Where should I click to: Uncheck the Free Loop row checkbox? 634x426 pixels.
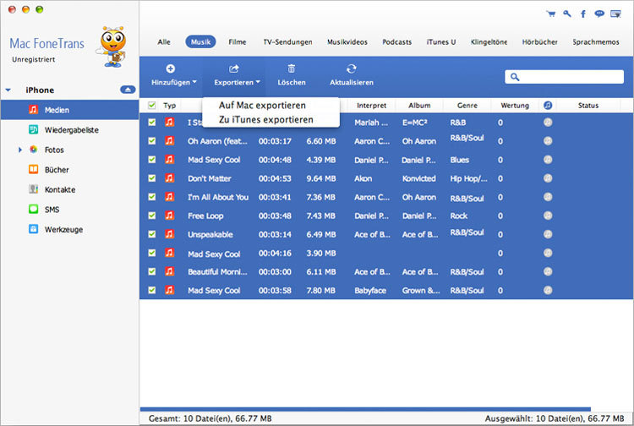[x=151, y=215]
